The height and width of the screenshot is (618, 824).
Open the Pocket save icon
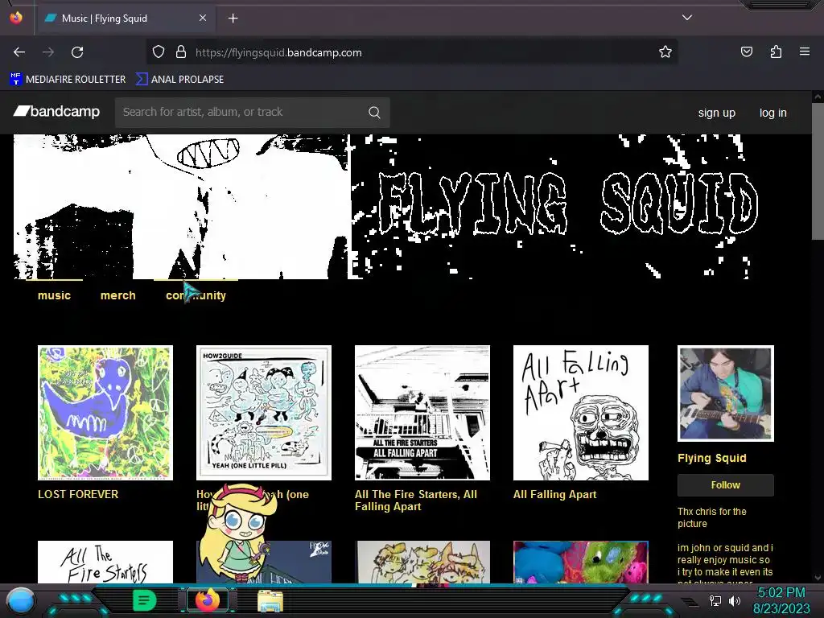[x=746, y=52]
